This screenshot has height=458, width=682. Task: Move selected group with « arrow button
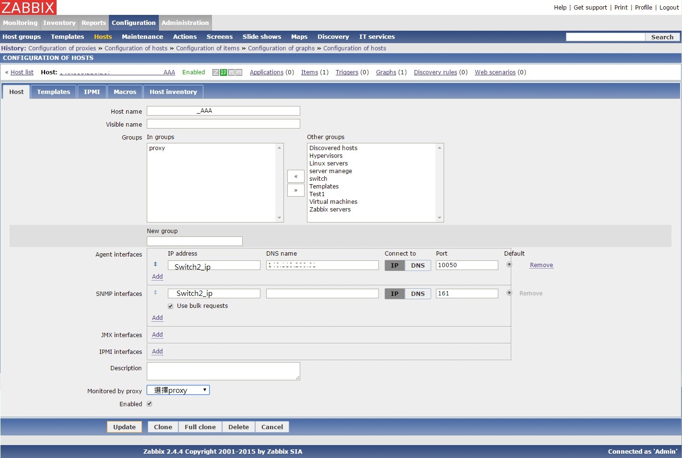(296, 176)
